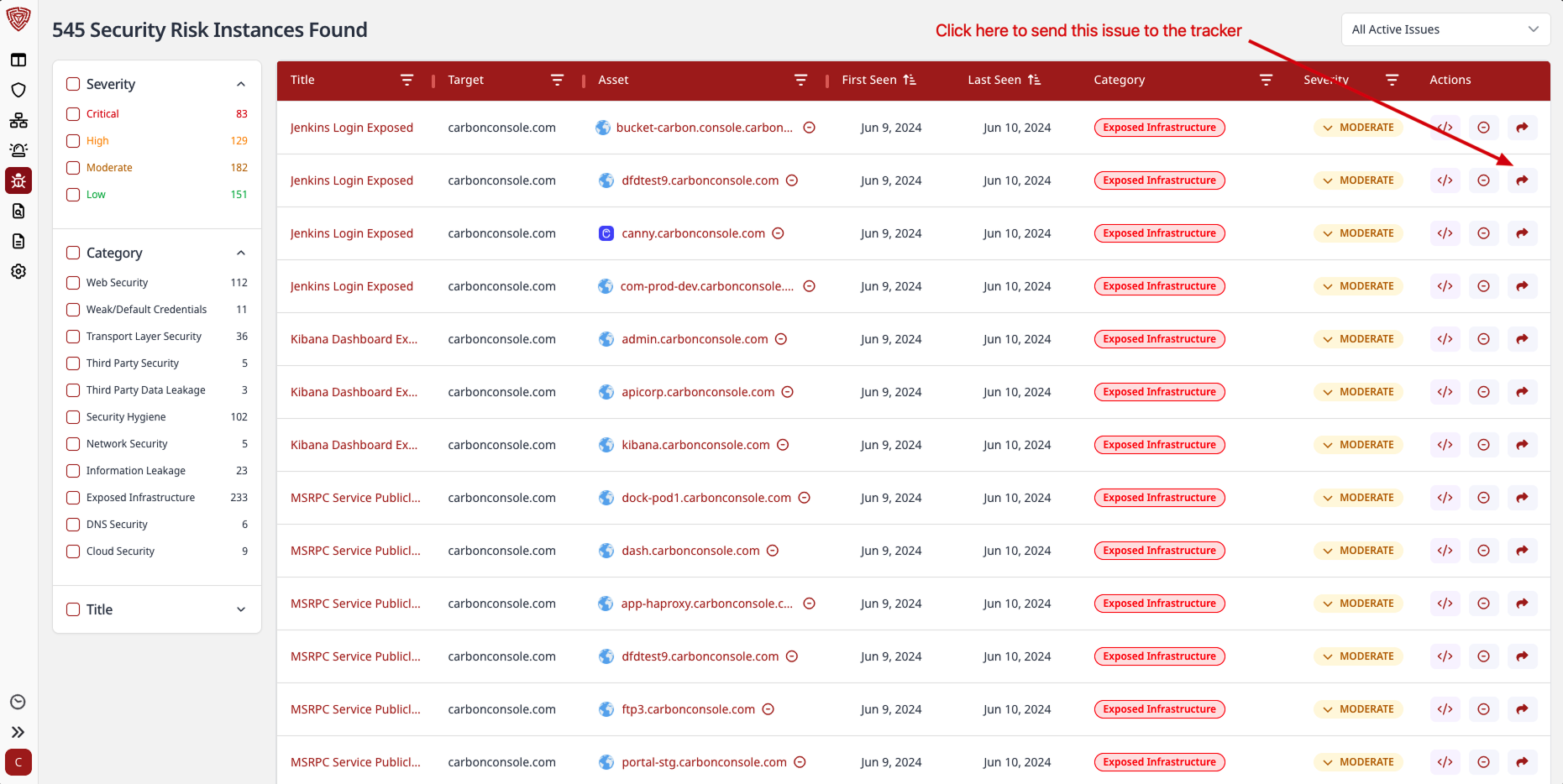Send the kibana.carbonconsole.com issue to tracker

click(1522, 445)
